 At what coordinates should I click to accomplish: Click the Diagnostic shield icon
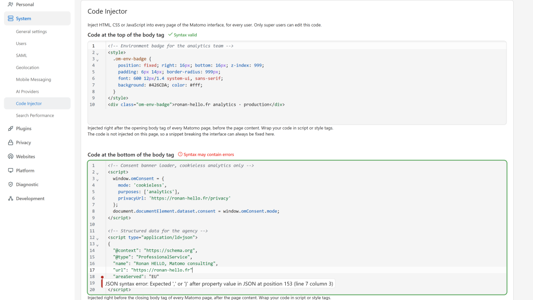click(10, 184)
